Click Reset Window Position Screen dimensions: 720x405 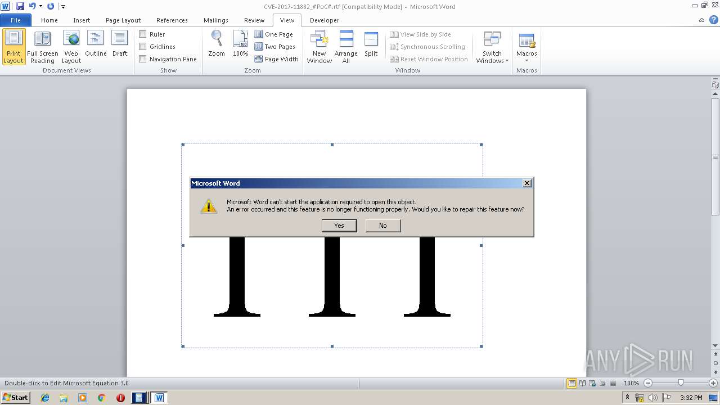click(x=429, y=59)
